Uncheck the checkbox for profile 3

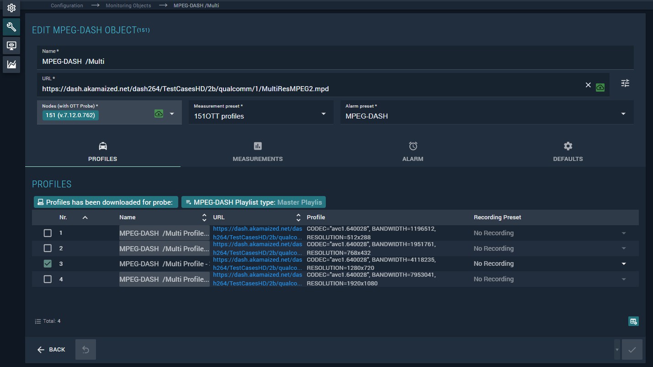[48, 264]
